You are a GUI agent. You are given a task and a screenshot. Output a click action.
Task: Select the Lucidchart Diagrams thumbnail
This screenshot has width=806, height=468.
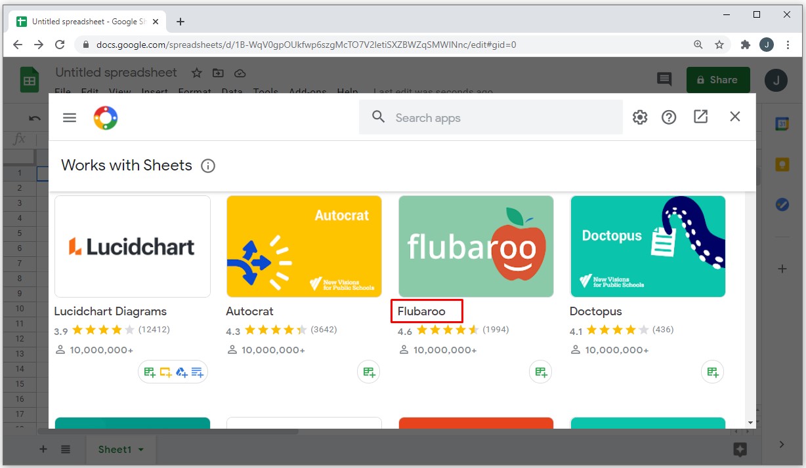tap(133, 246)
